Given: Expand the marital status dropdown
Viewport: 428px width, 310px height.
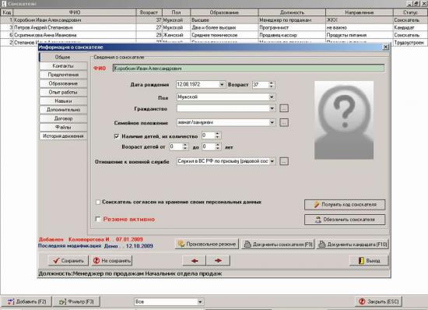Looking at the screenshot, I should coord(272,122).
